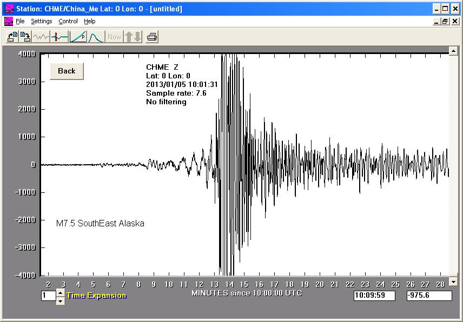Open the Settings menu
This screenshot has height=322, width=463.
(x=41, y=21)
